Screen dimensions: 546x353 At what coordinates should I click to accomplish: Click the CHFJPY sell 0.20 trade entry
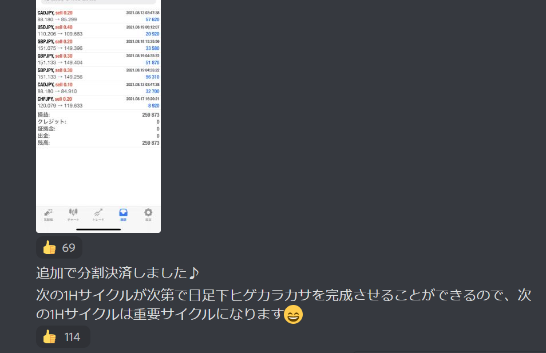(98, 102)
